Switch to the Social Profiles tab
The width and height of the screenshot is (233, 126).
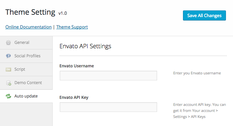tap(26, 56)
